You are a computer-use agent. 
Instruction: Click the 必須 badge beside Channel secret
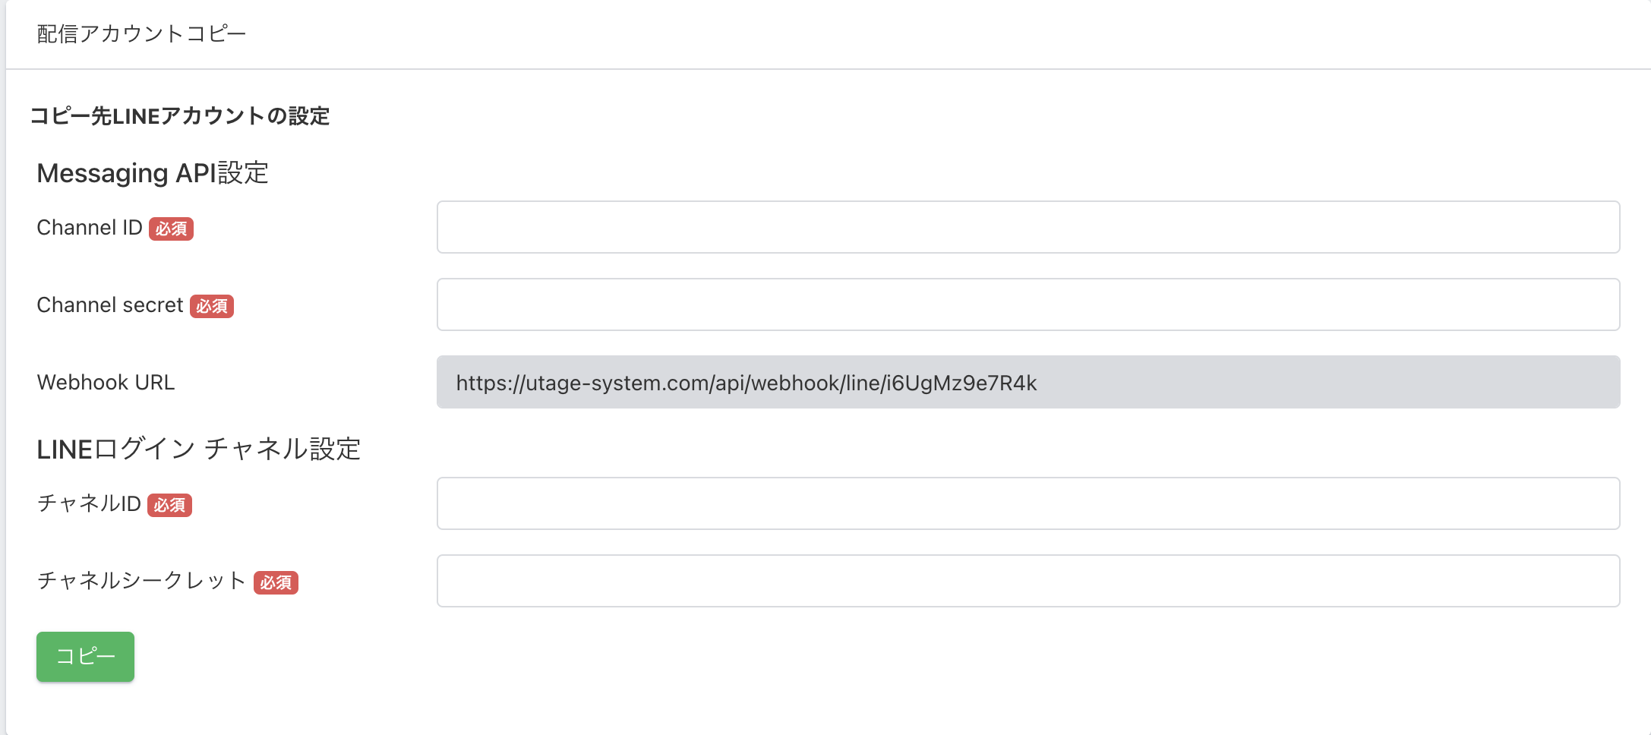(212, 306)
